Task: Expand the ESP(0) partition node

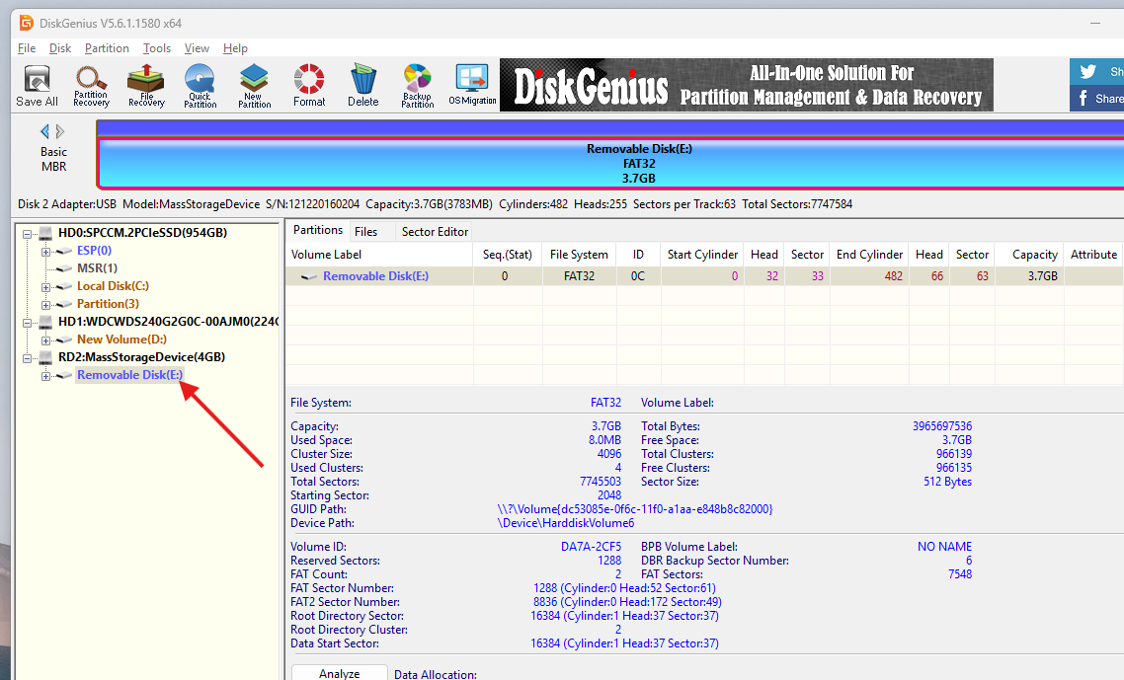Action: coord(45,252)
